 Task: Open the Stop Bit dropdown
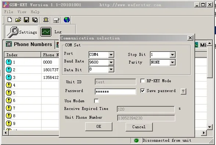[x=172, y=55]
